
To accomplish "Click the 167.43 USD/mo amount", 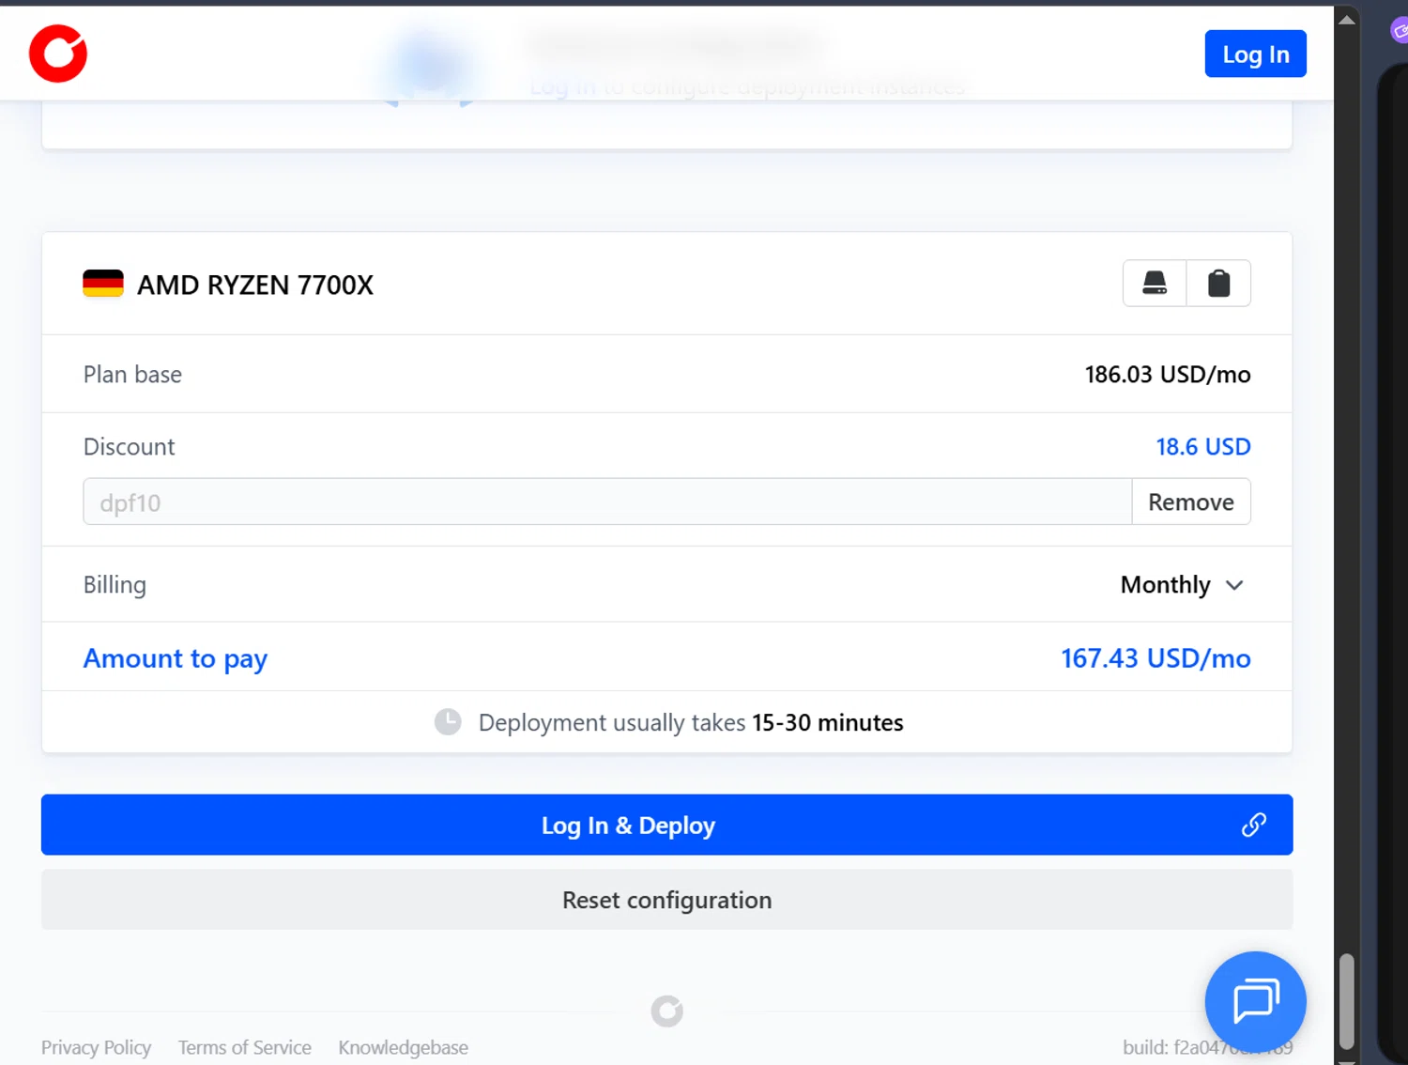I will click(1155, 658).
